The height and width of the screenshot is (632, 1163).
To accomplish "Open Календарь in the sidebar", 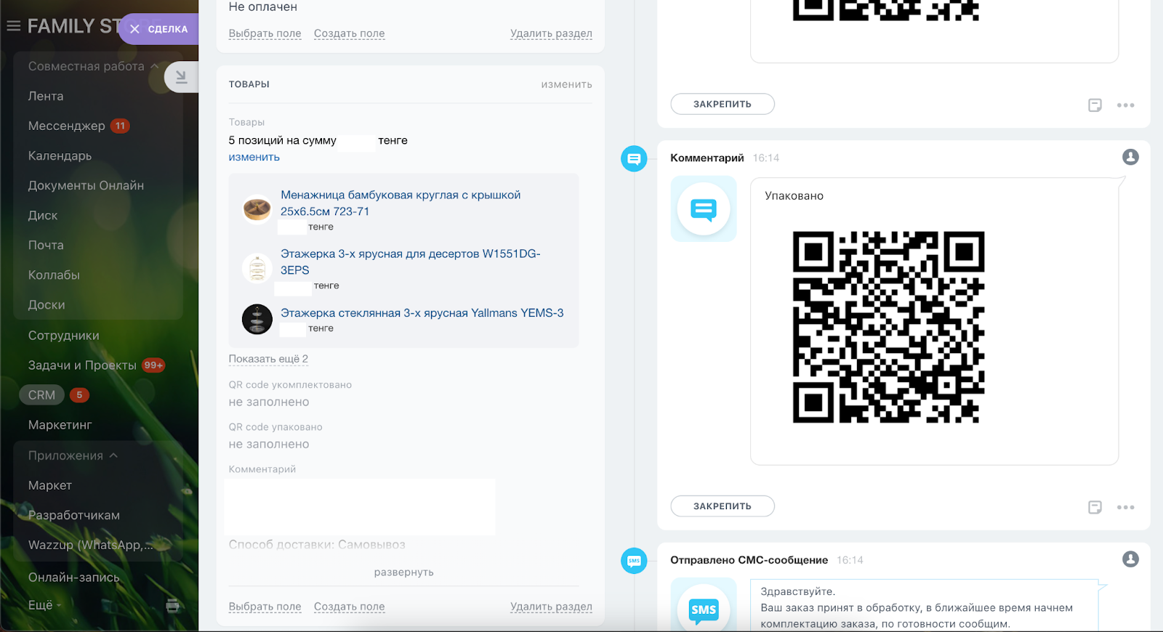I will click(x=60, y=155).
